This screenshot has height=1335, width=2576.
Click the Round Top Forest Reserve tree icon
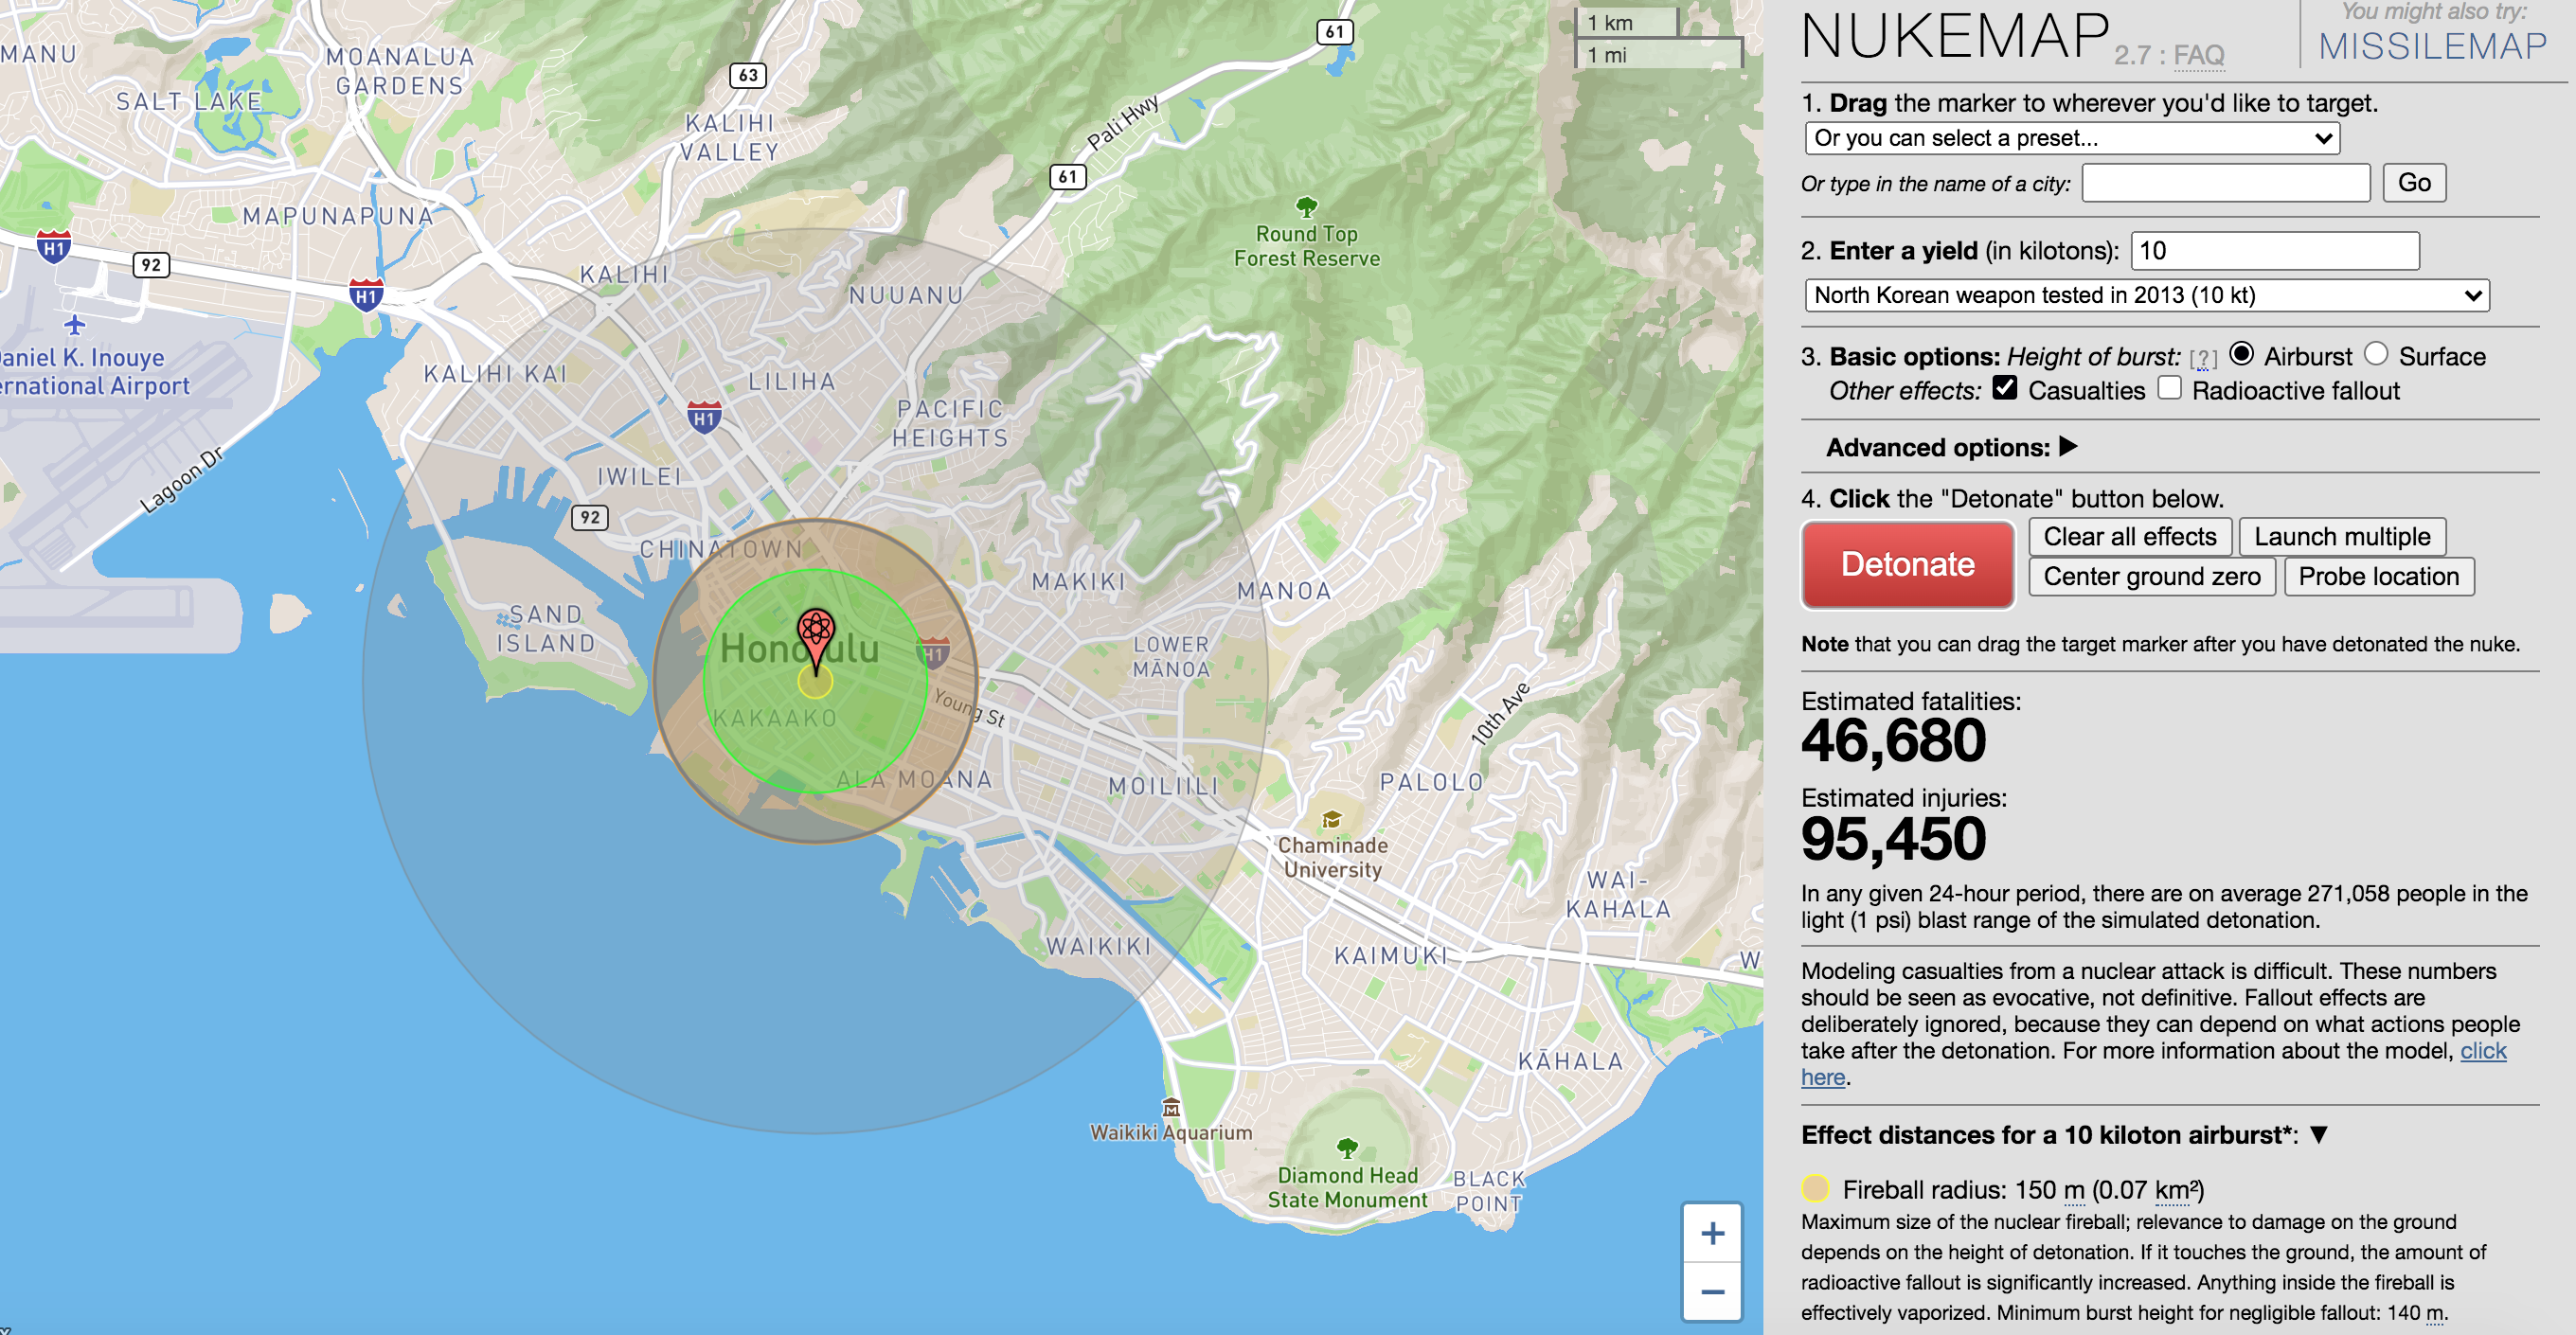[x=1306, y=207]
